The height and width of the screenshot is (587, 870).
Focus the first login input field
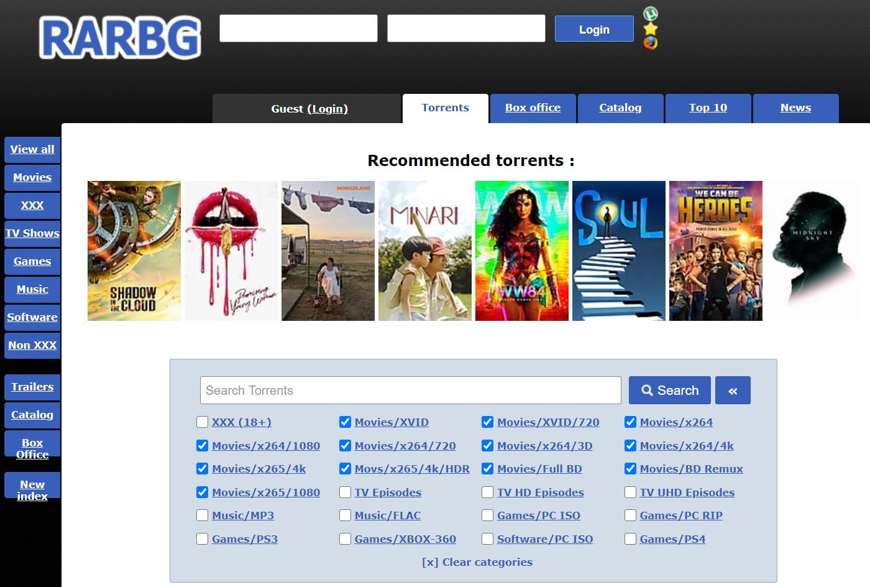point(298,29)
